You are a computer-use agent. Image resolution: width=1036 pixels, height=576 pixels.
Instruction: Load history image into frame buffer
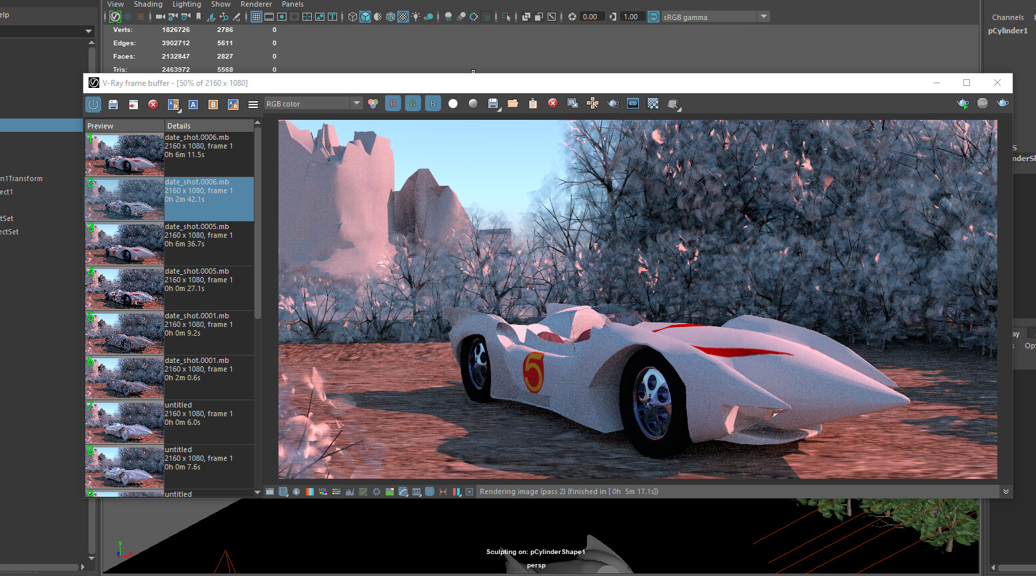click(x=133, y=104)
